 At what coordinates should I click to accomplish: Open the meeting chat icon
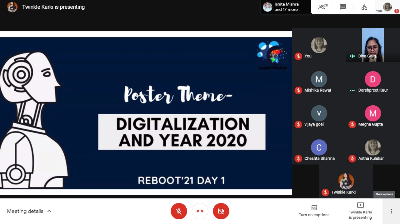click(343, 7)
